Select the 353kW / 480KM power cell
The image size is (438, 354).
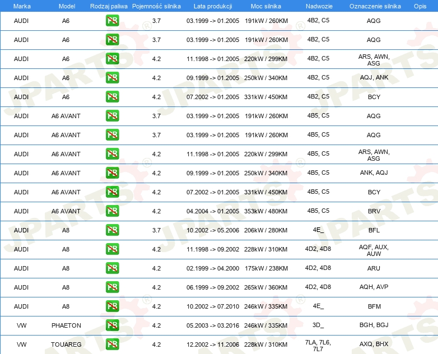[x=265, y=211]
